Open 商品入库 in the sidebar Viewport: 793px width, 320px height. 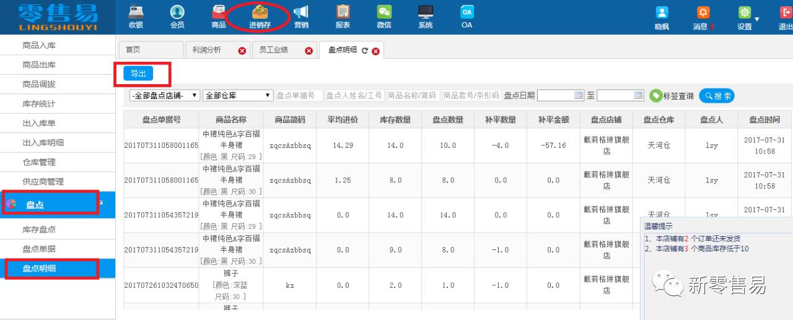point(58,46)
